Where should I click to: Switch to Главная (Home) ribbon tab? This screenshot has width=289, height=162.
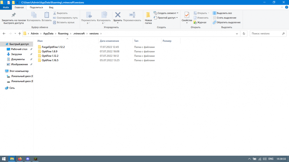click(19, 7)
